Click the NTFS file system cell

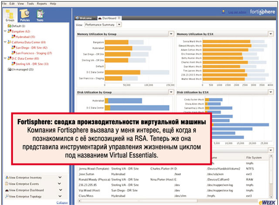[250, 169]
